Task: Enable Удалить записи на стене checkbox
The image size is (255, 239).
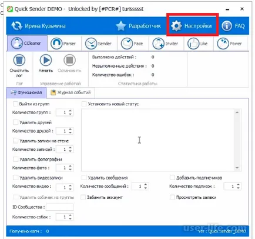Action: 15,141
